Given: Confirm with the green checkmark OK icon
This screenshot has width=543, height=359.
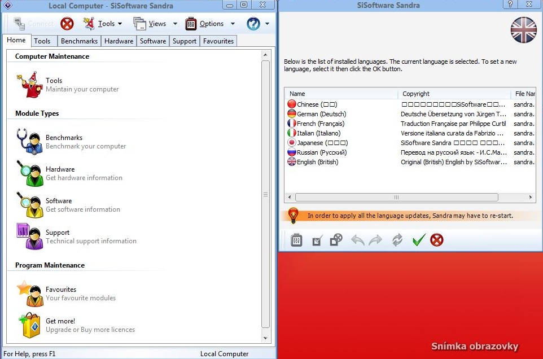Looking at the screenshot, I should pyautogui.click(x=419, y=239).
